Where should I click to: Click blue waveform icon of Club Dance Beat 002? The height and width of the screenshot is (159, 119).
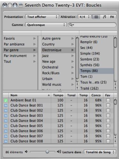pyautogui.click(x=6, y=110)
